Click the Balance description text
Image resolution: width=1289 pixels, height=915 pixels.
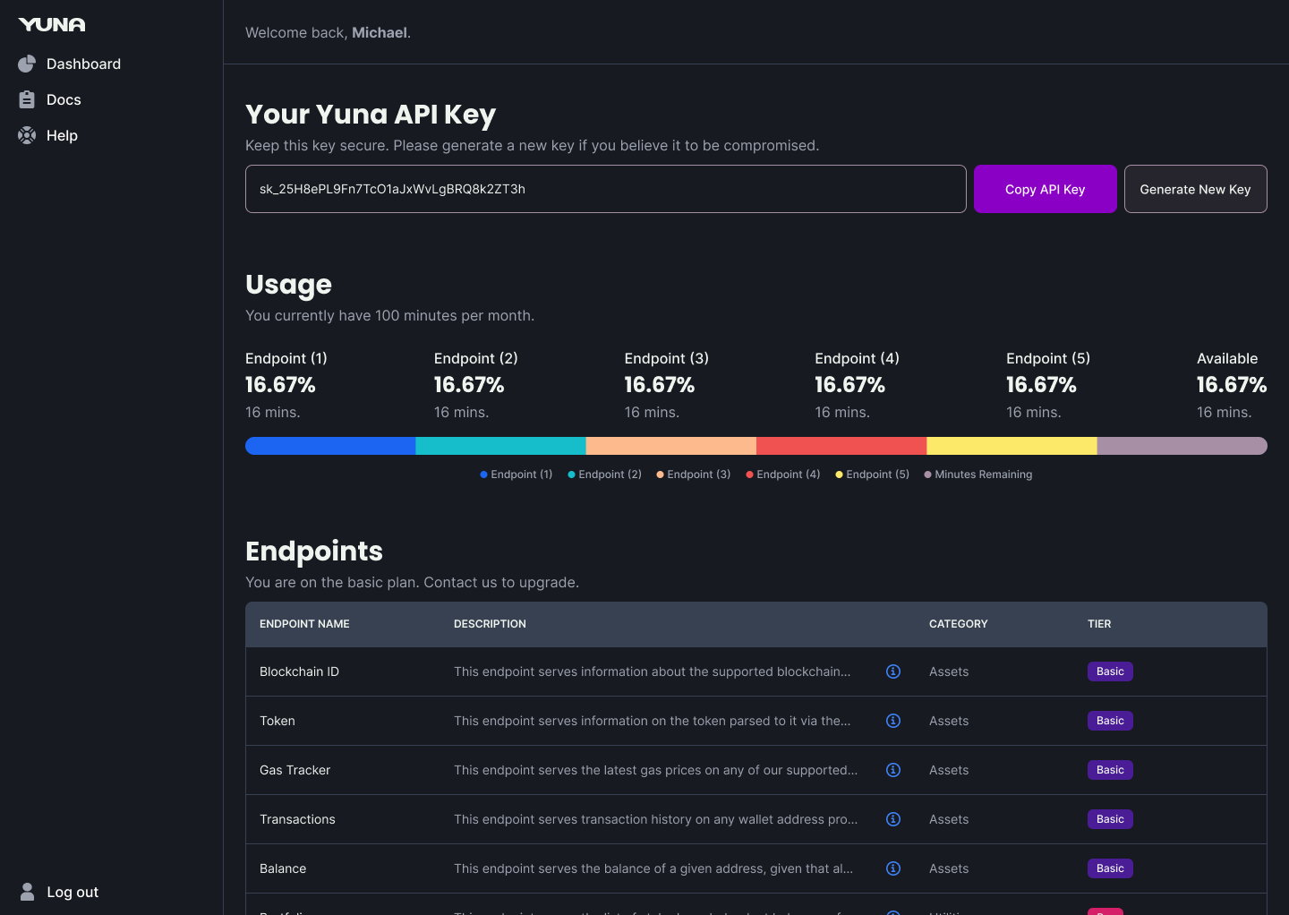point(653,868)
